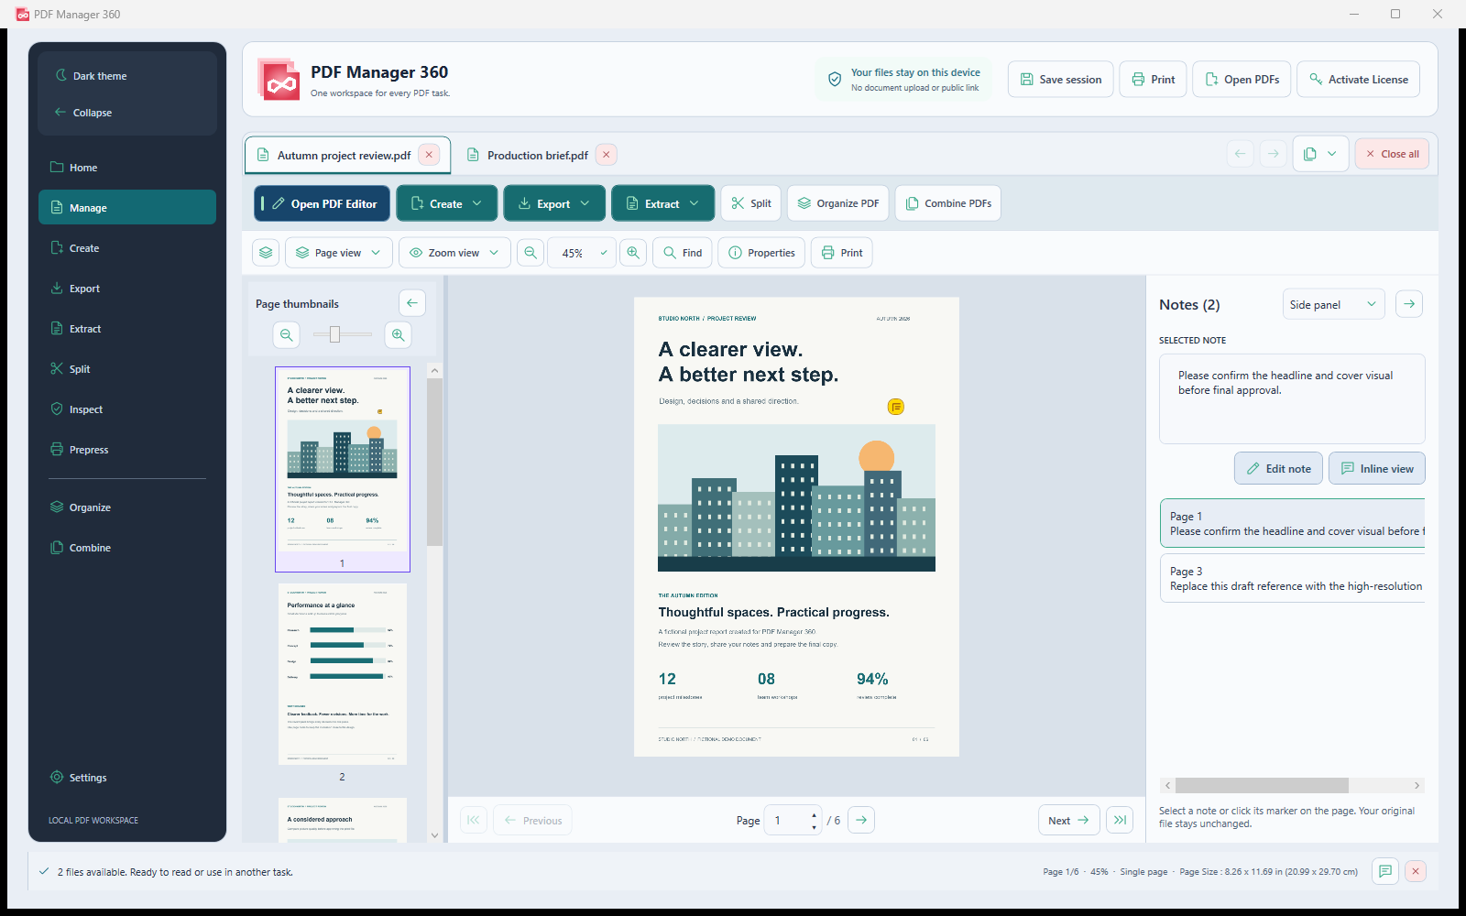Viewport: 1466px width, 916px height.
Task: Select page 2 thumbnail
Action: point(343,683)
